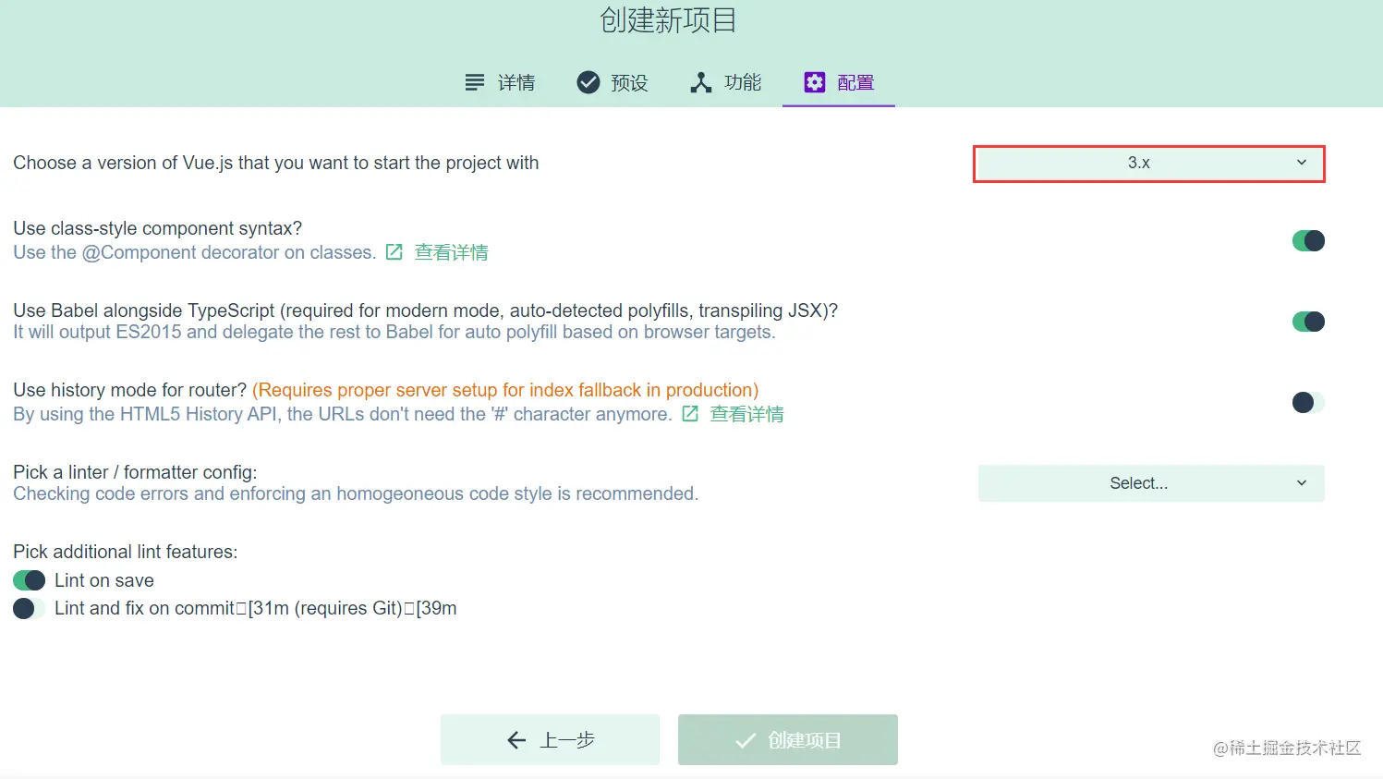1383x779 pixels.
Task: Click 'Choose a version of Vue.js' prompt text
Action: click(x=276, y=163)
